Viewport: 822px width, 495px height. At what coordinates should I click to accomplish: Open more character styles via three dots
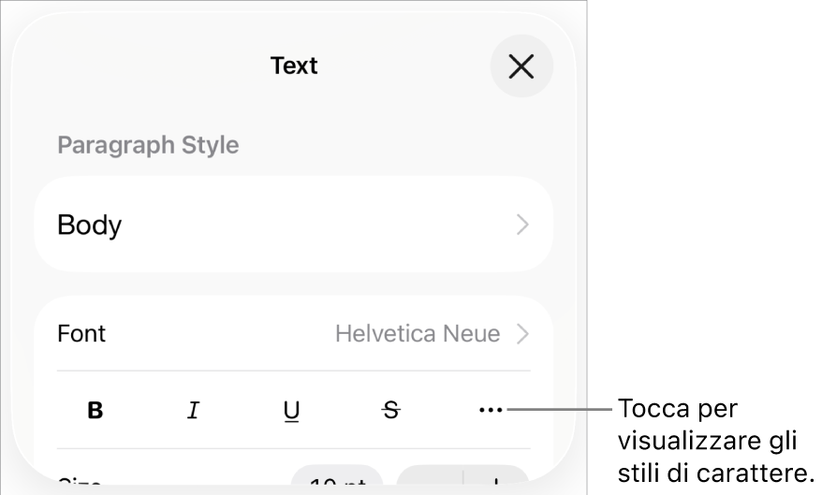coord(491,410)
